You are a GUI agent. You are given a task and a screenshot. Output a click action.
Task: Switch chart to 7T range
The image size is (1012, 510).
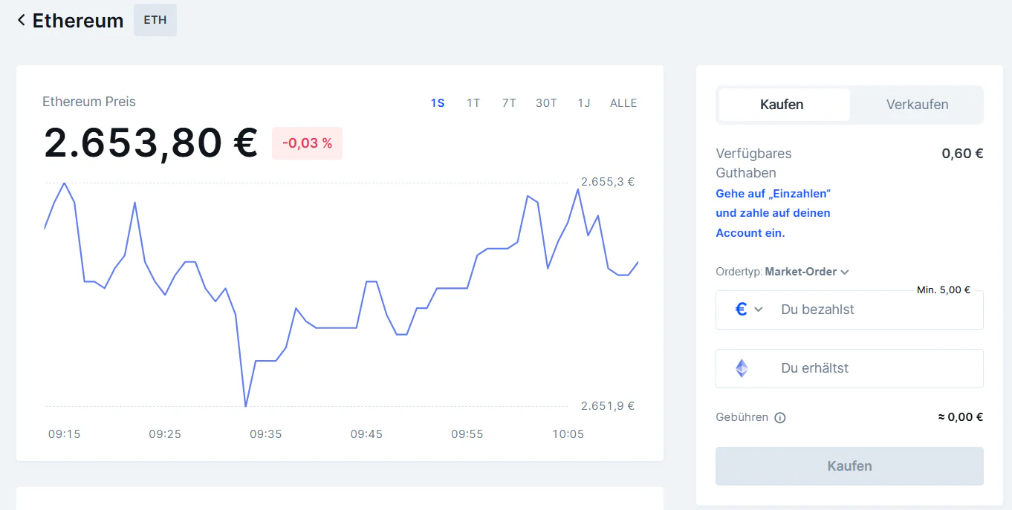(x=508, y=103)
